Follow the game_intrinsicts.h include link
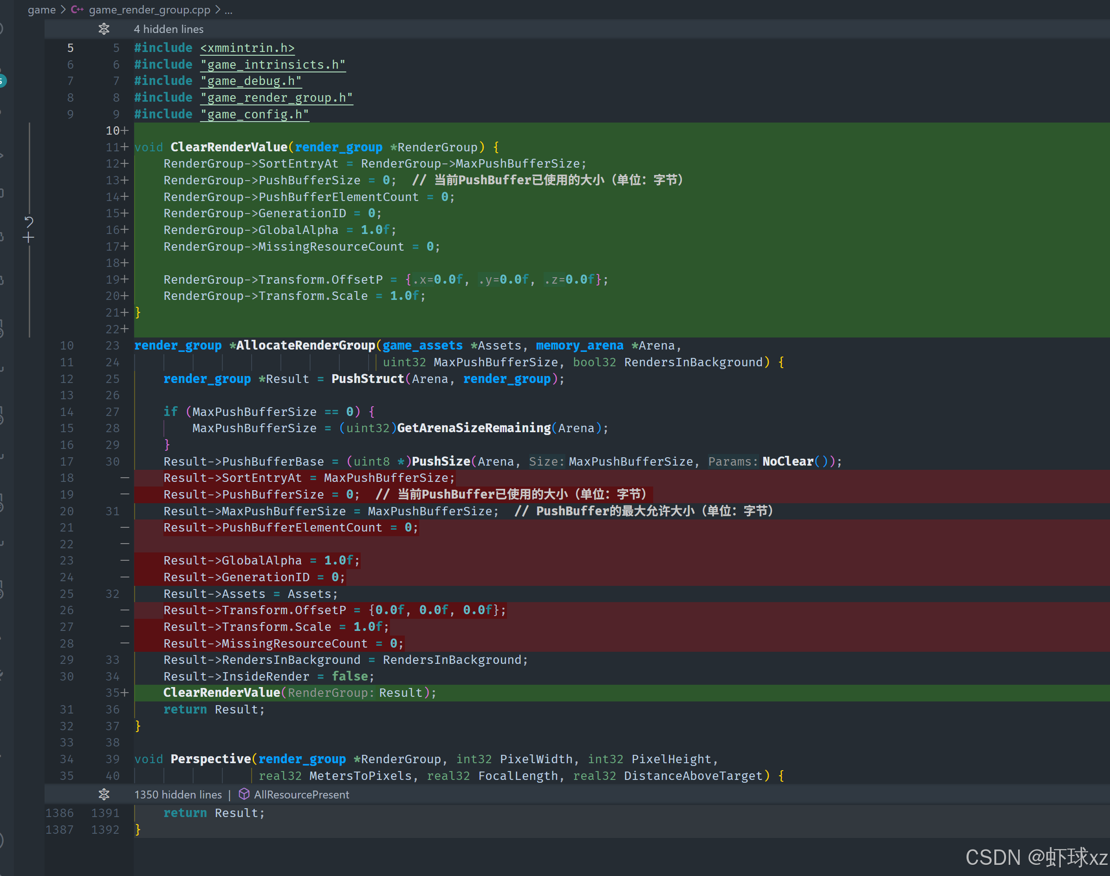The width and height of the screenshot is (1110, 876). pyautogui.click(x=273, y=65)
